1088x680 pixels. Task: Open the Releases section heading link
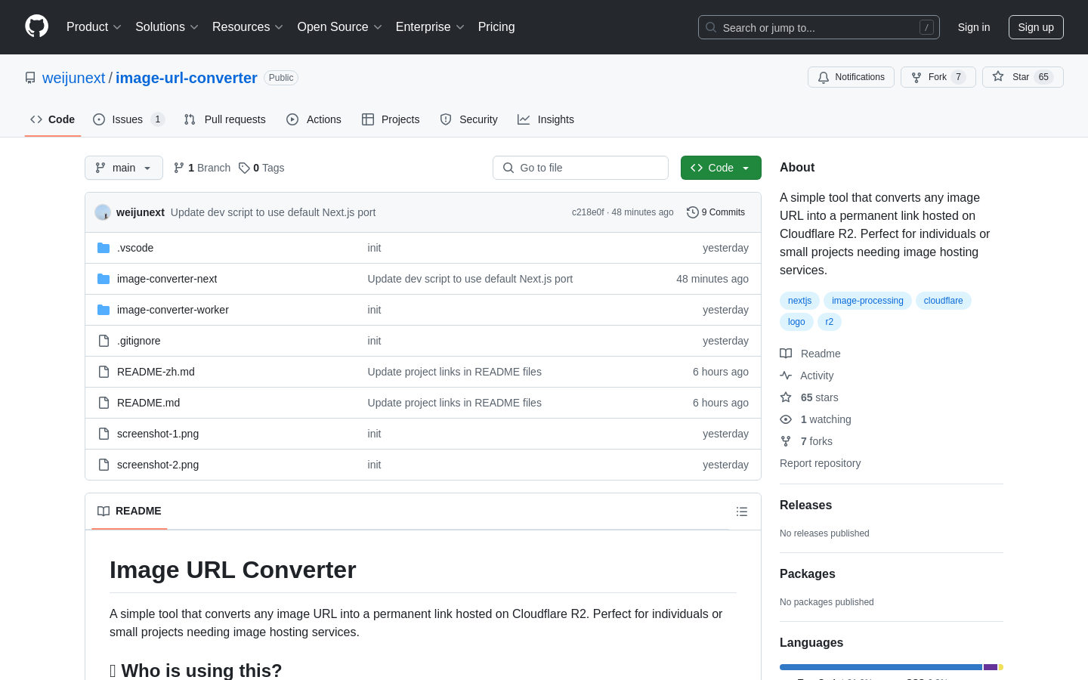click(805, 505)
